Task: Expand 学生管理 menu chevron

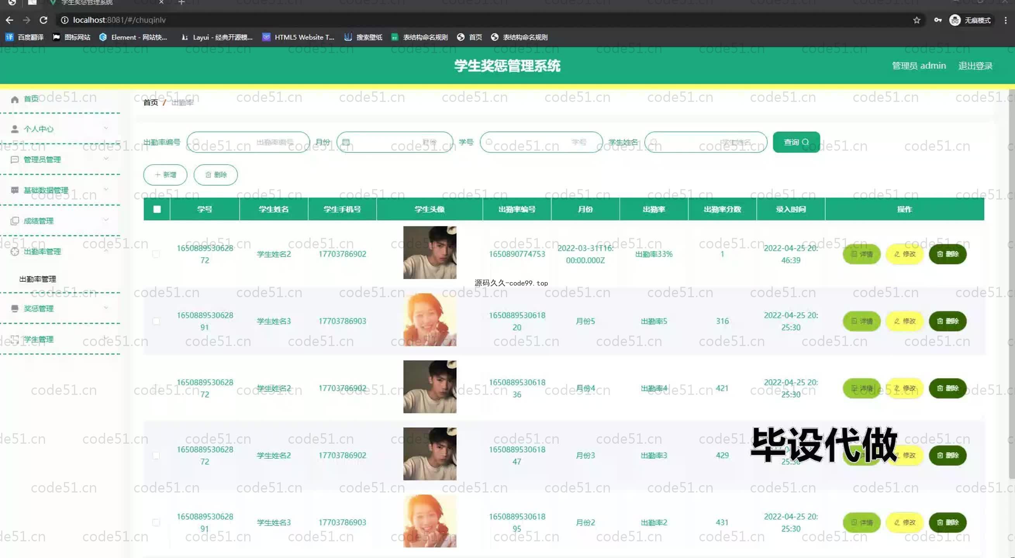Action: 105,338
